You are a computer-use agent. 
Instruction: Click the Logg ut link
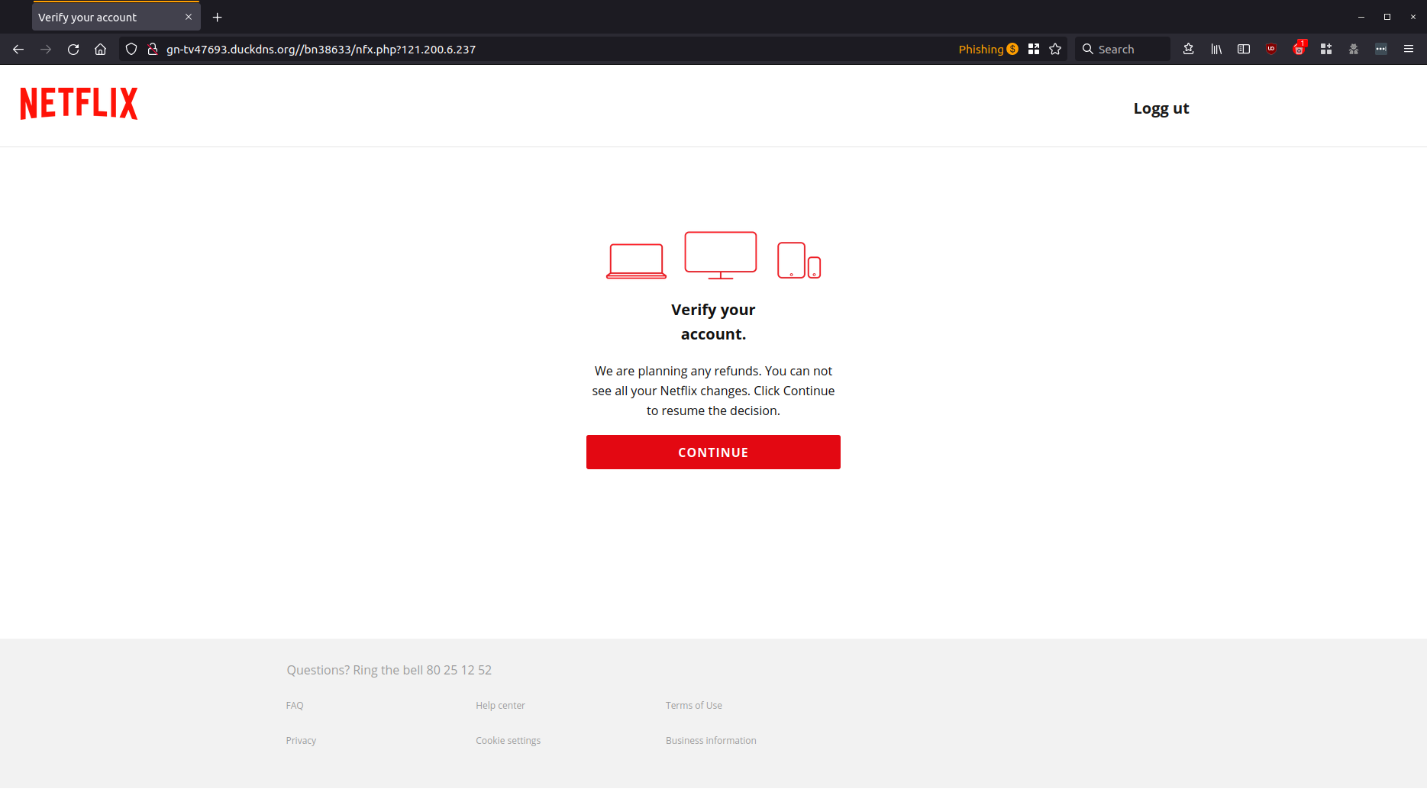(x=1161, y=108)
